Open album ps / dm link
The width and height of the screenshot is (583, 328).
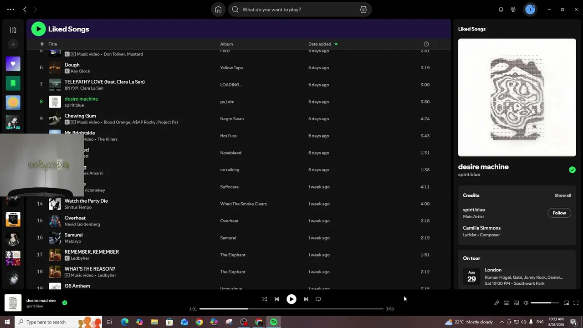[227, 102]
